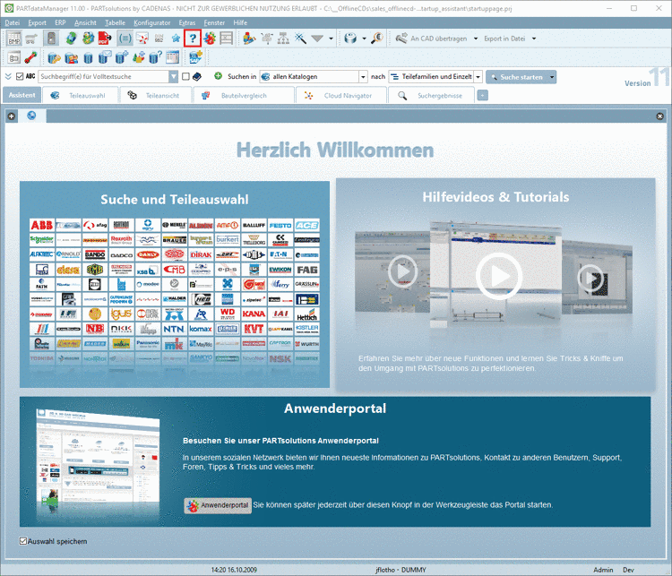Open the Volltextsuche field dropdown arrow
Image resolution: width=672 pixels, height=576 pixels.
[173, 77]
